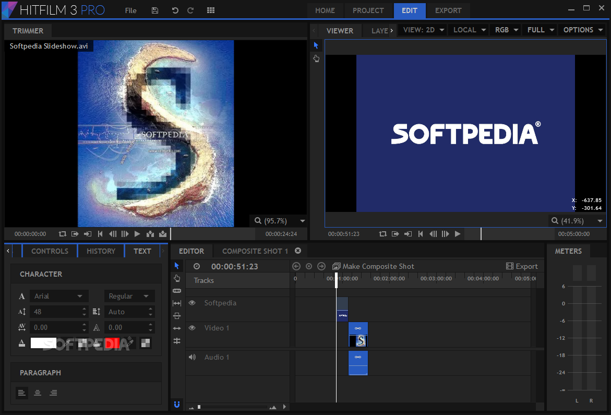
Task: Select the timeline tool showing arrows between two bars
Action: (x=177, y=303)
